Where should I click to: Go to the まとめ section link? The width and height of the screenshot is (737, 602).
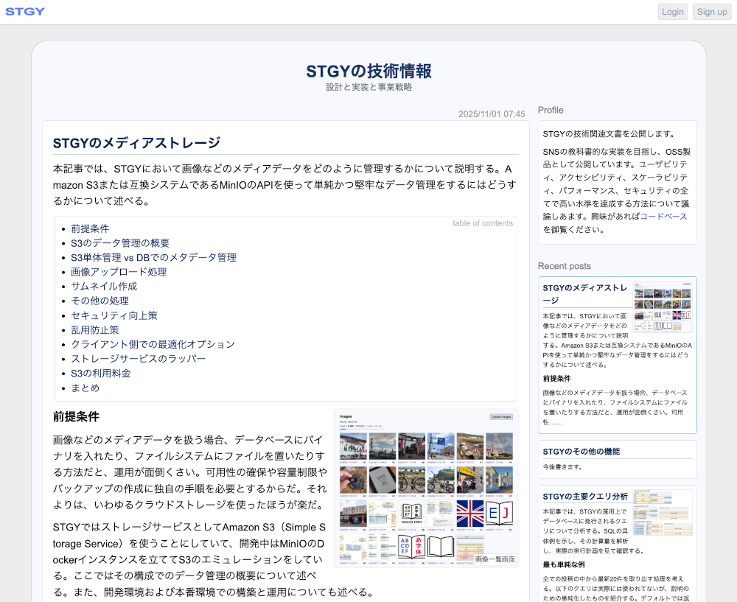click(85, 388)
